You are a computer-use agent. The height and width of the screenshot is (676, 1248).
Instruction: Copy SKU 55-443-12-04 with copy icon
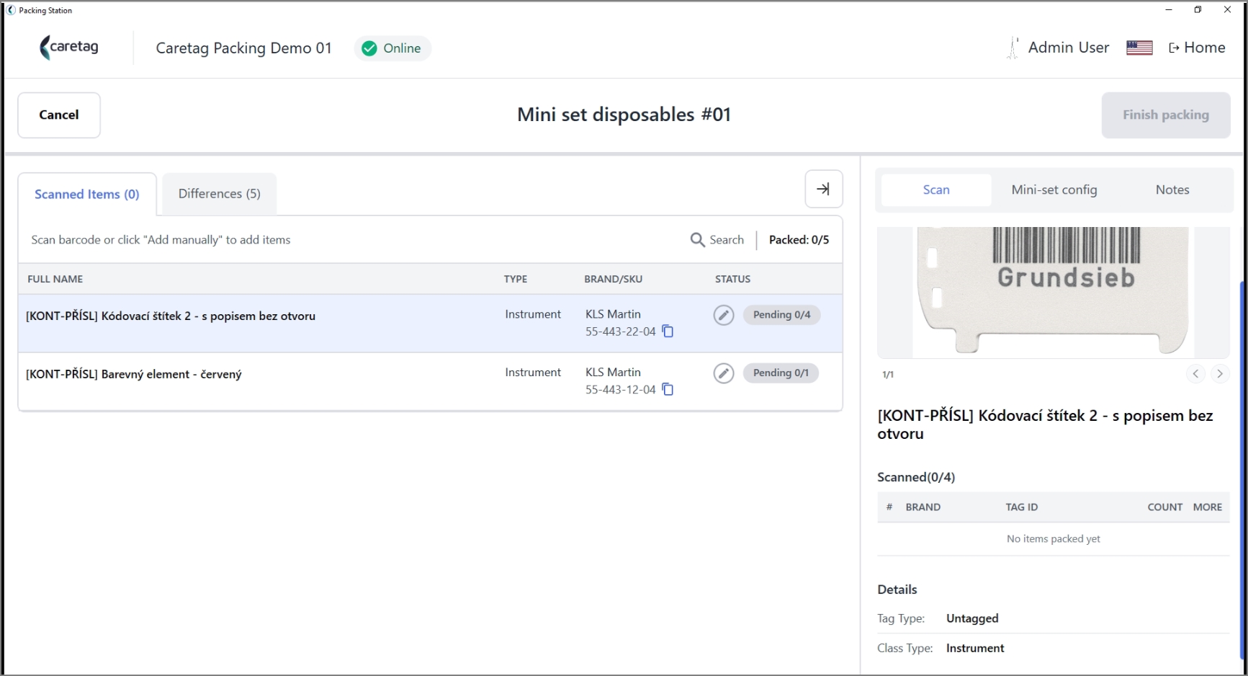668,390
